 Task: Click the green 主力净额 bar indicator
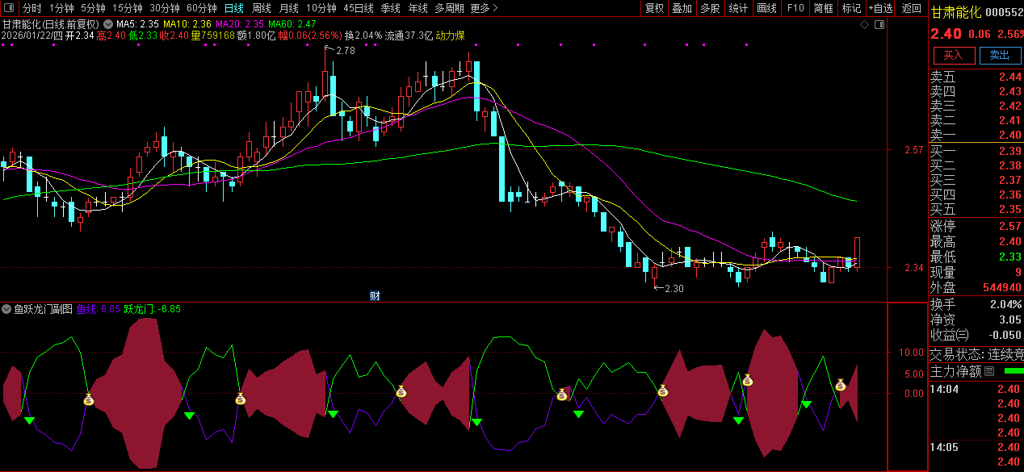point(1013,371)
